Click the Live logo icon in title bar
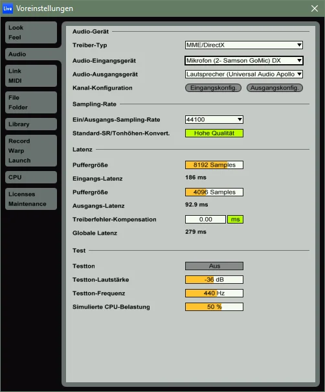Viewport: 325px width, 392px height. [x=8, y=8]
